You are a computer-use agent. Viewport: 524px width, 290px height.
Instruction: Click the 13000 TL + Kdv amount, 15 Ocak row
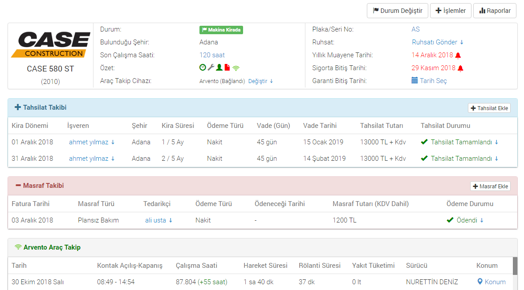[x=383, y=142]
